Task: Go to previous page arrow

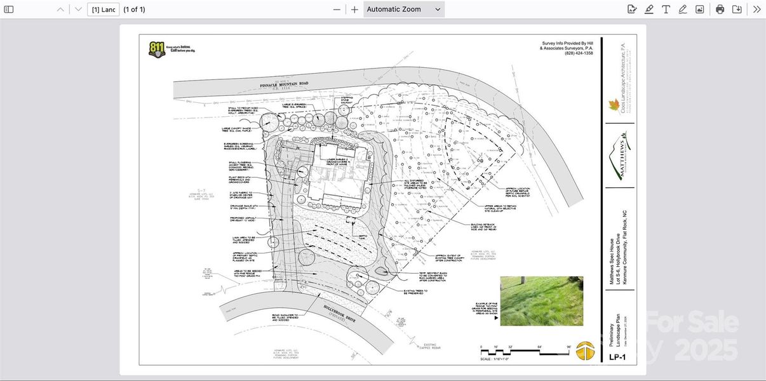Action: (x=60, y=10)
